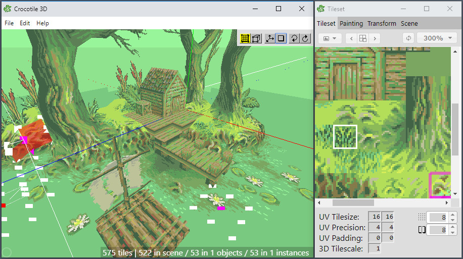Click the Tileset window title icon
This screenshot has width=463, height=259.
point(321,9)
